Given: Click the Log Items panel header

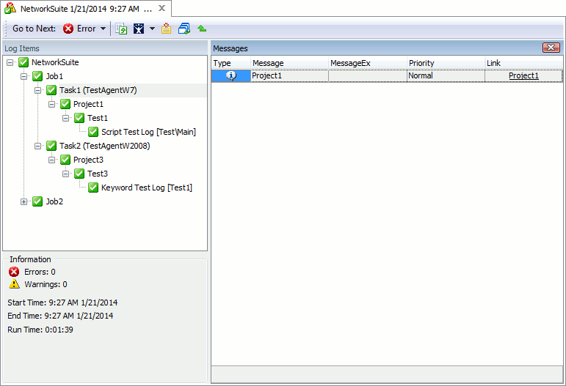Looking at the screenshot, I should point(105,48).
